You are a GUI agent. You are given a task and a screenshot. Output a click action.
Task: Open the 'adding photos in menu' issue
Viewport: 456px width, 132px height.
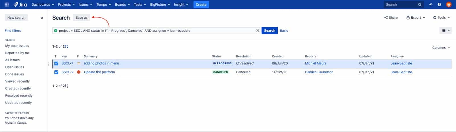(101, 64)
